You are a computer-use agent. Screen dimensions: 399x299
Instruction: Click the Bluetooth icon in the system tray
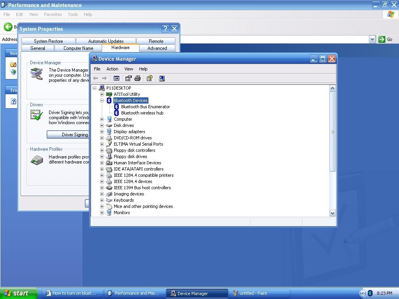tap(370, 293)
